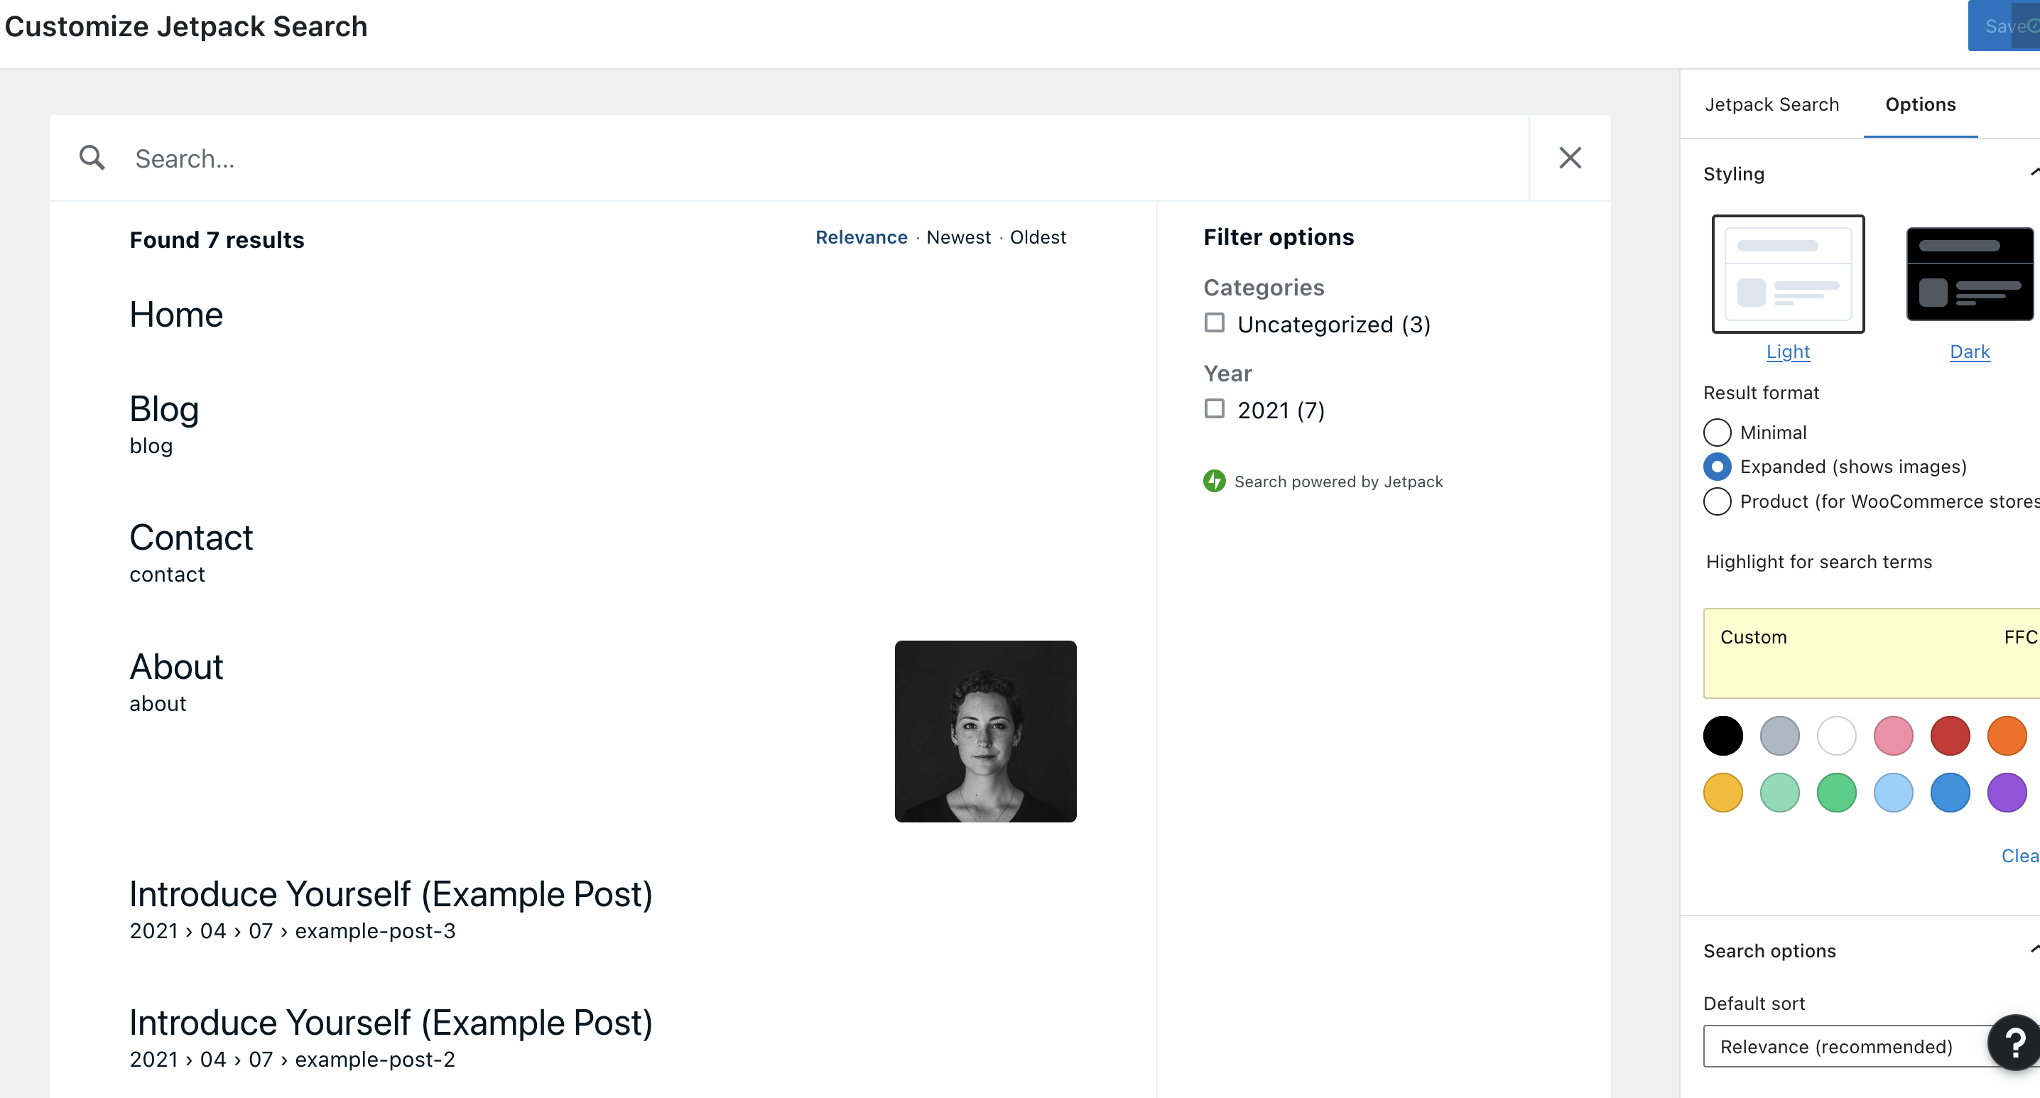Collapse the Search options section

(x=2034, y=951)
